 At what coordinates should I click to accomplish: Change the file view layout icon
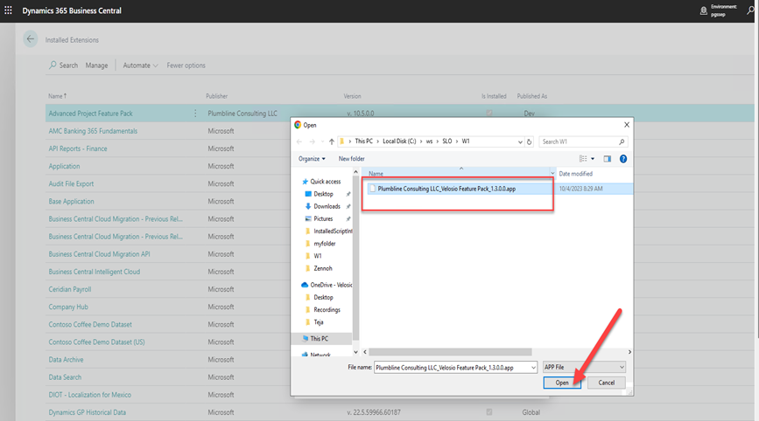coord(583,159)
